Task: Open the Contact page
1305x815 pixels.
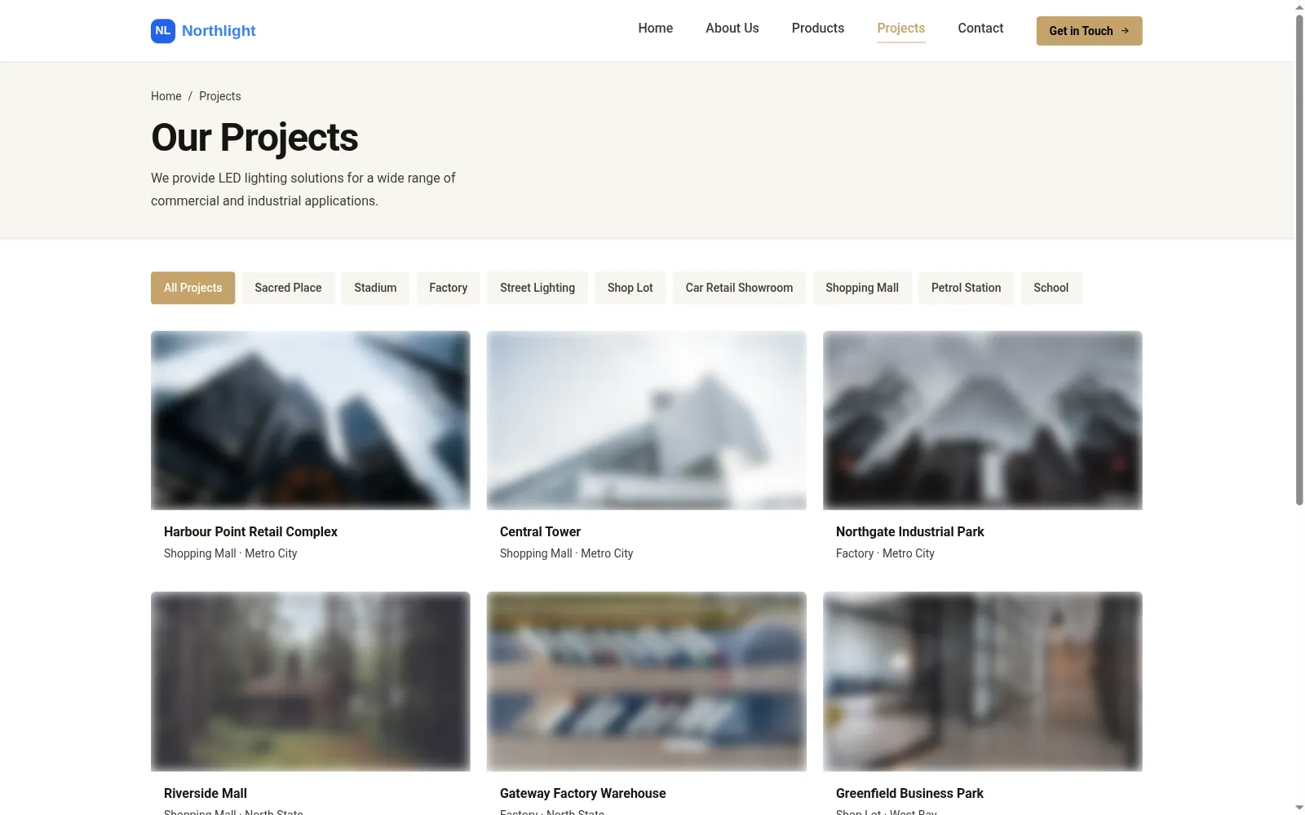Action: coord(980,29)
